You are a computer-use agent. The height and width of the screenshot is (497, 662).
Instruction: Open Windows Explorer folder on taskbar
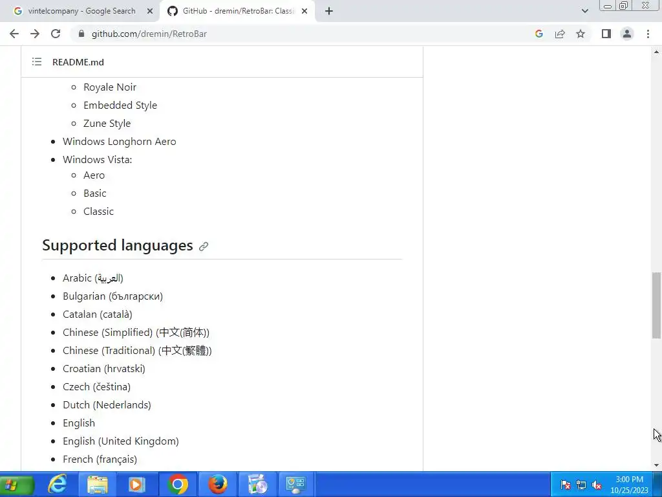[x=97, y=484]
